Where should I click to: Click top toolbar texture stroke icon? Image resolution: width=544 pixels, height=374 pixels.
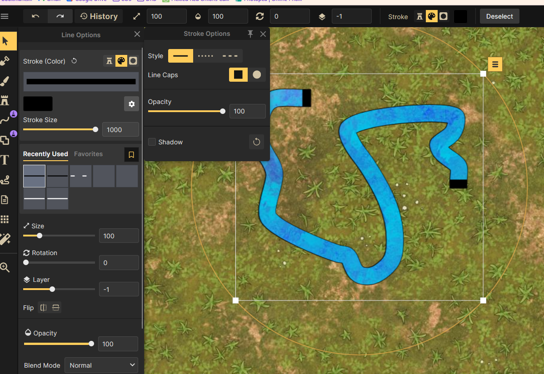click(x=420, y=16)
